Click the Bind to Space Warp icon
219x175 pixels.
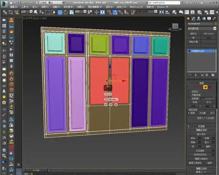[16, 12]
